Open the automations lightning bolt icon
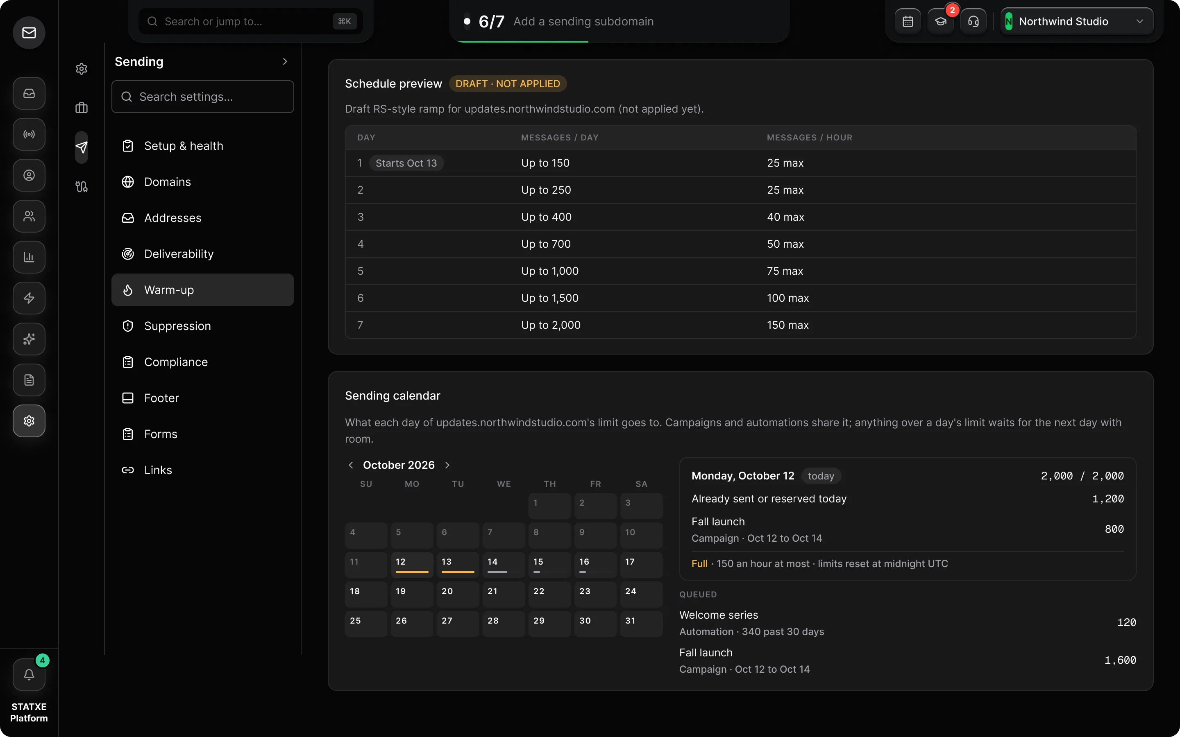1180x737 pixels. (x=29, y=298)
